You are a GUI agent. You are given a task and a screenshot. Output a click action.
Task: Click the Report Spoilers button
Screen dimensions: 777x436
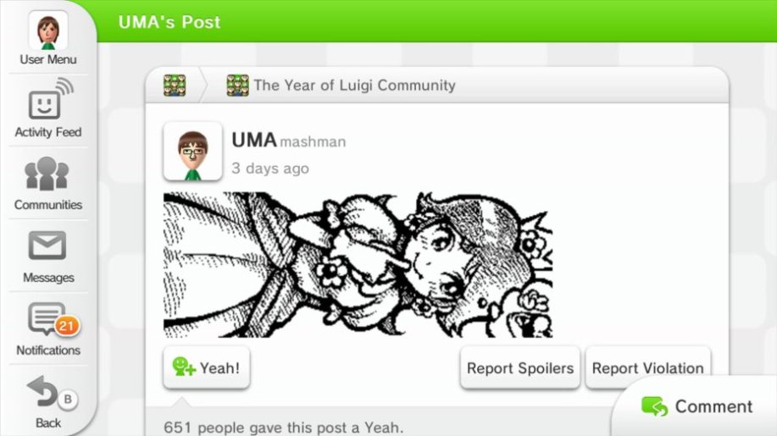coord(519,367)
